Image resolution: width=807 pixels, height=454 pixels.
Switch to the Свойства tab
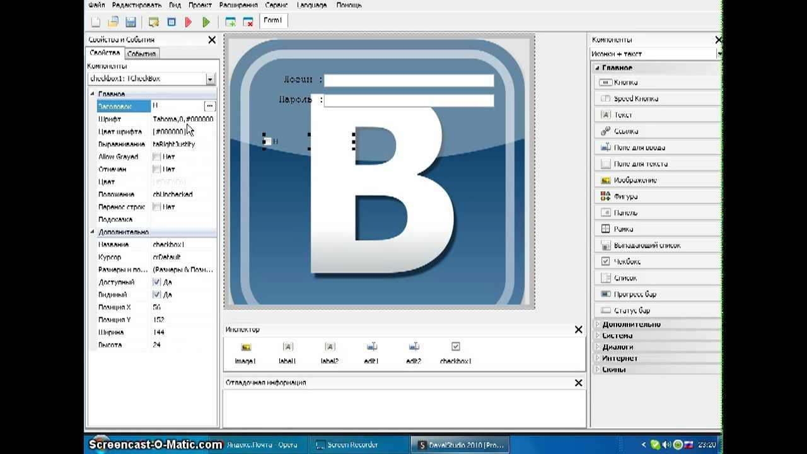(x=105, y=53)
